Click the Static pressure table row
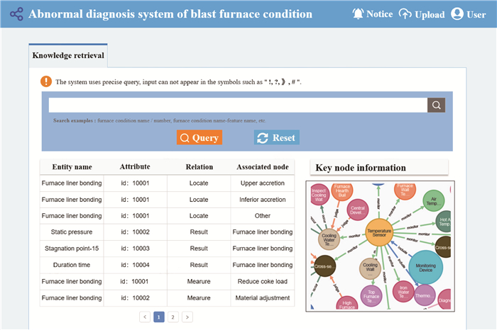The width and height of the screenshot is (497, 330). point(167,232)
